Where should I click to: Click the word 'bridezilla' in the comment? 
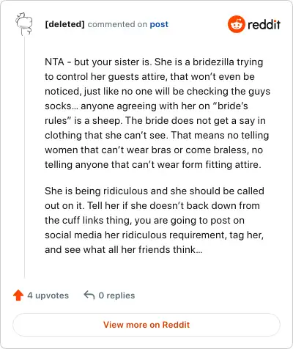click(x=213, y=62)
